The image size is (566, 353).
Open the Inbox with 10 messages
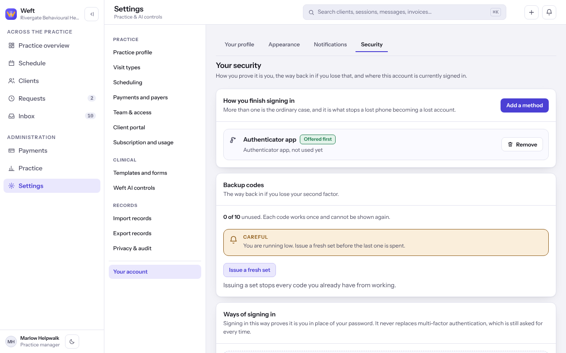(52, 116)
